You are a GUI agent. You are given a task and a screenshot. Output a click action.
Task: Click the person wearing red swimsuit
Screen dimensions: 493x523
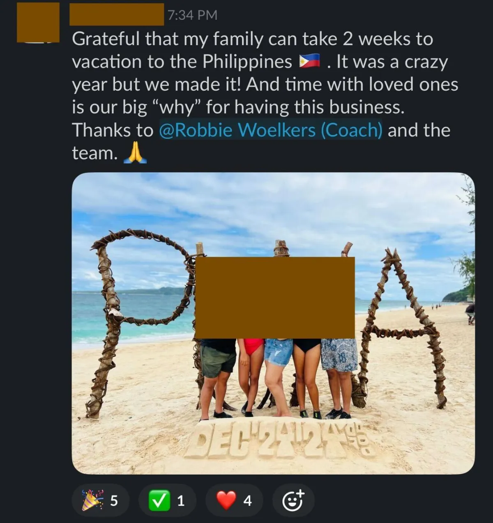pyautogui.click(x=251, y=376)
